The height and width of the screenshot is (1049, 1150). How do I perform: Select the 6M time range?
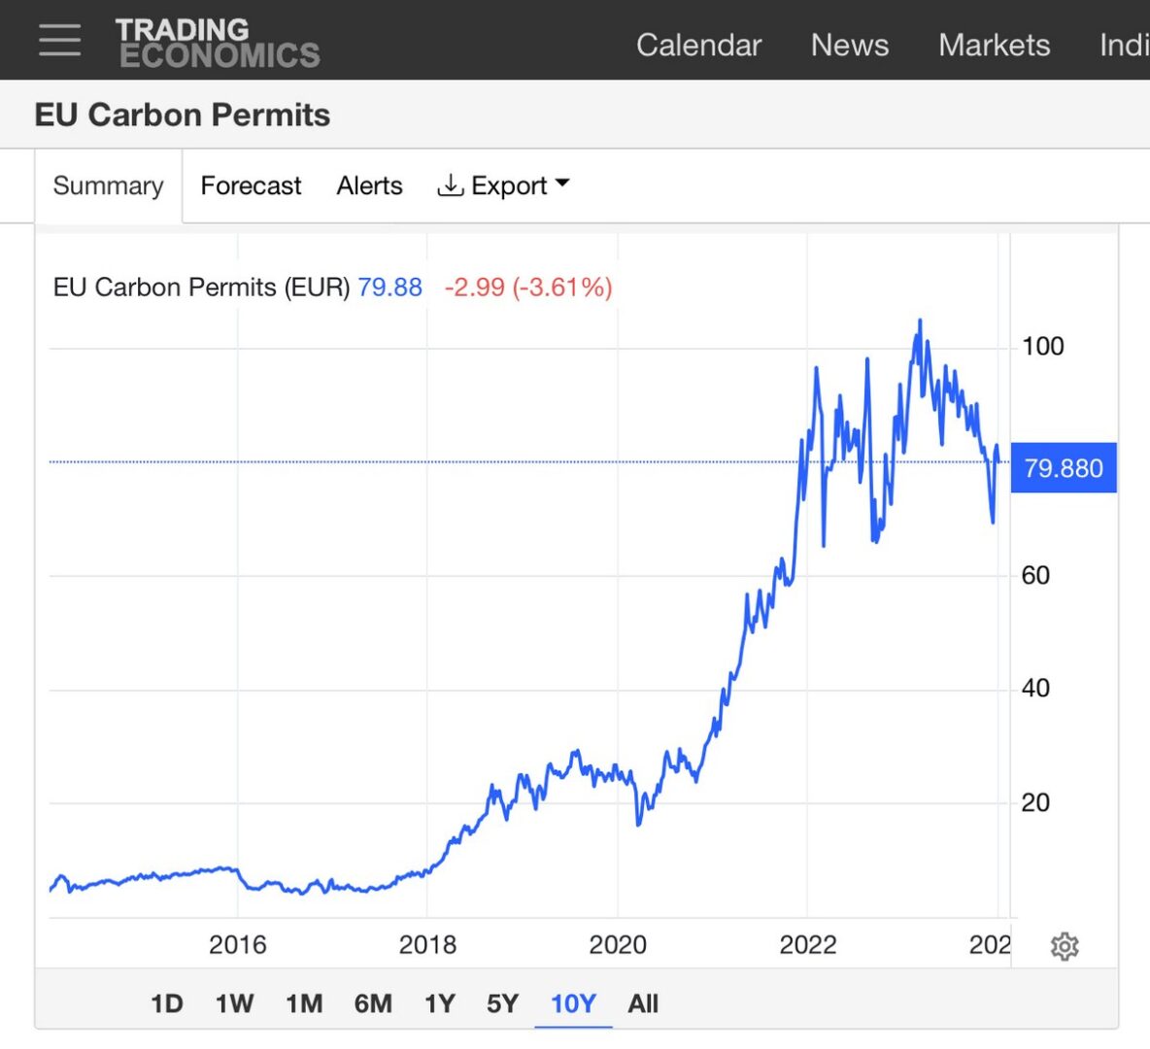[373, 1003]
